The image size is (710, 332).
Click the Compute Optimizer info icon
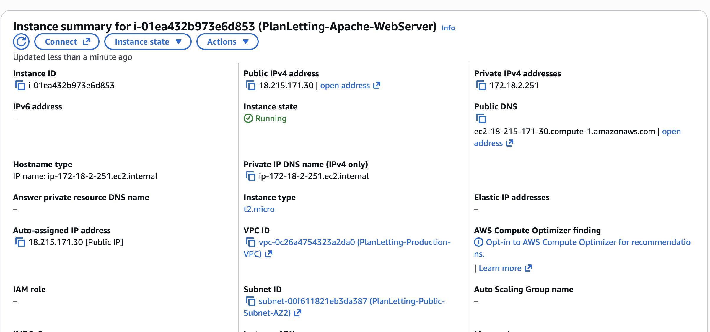(x=478, y=242)
